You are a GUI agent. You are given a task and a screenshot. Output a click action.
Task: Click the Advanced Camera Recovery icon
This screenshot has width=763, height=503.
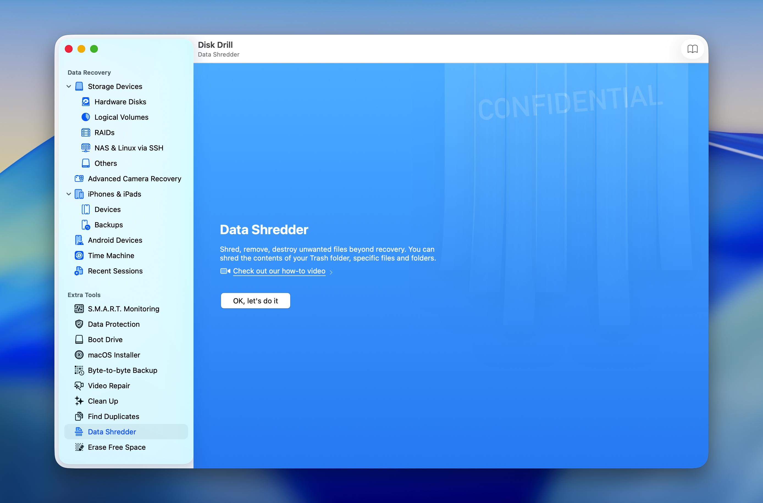pyautogui.click(x=79, y=178)
